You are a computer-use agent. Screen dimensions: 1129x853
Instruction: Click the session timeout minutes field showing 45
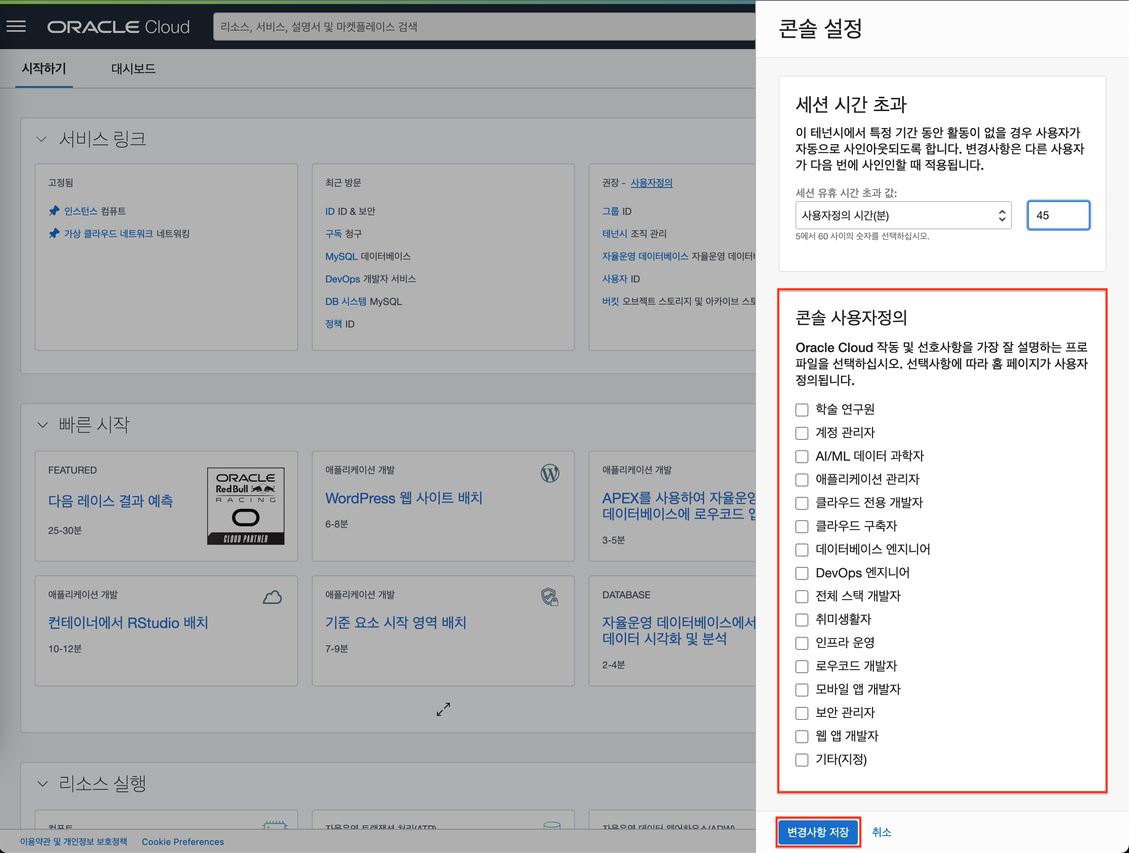1058,215
